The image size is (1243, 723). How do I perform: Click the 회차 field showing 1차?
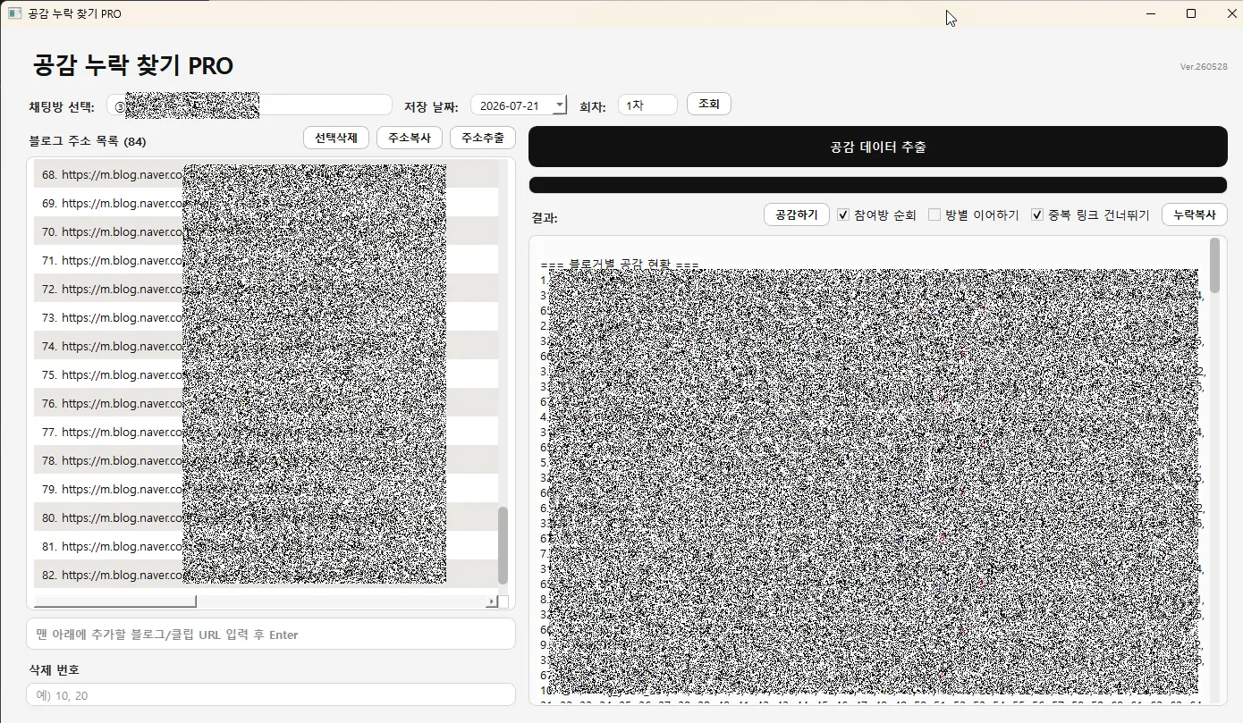(x=647, y=105)
